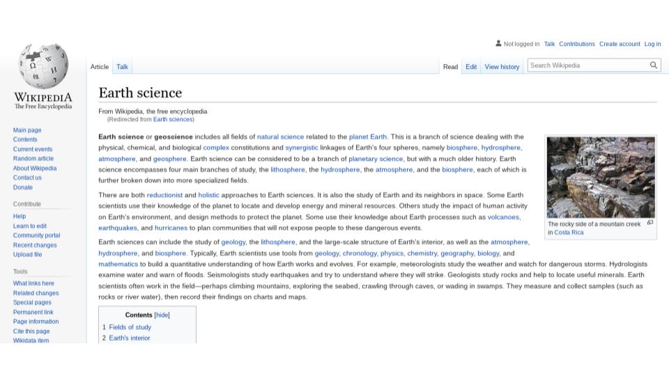
Task: Open Random article from the sidebar
Action: (33, 159)
